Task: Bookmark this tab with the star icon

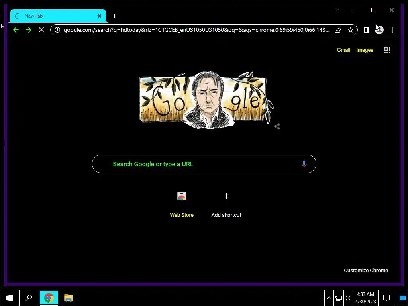Action: point(351,30)
